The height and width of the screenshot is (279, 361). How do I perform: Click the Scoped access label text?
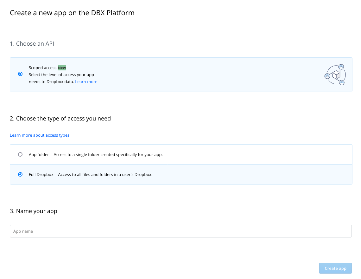(x=42, y=68)
